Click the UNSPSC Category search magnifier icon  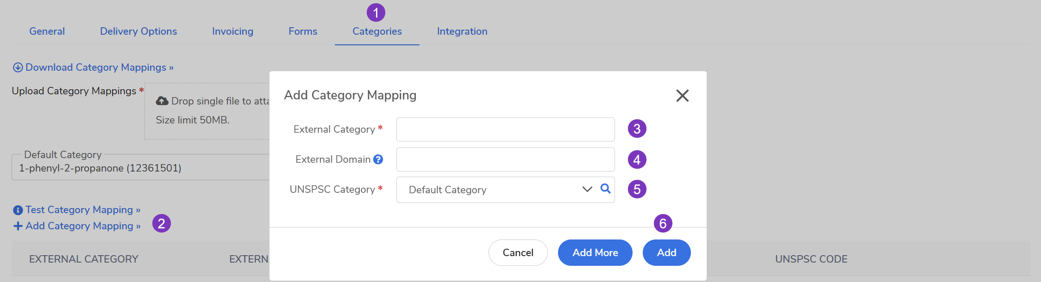click(605, 189)
